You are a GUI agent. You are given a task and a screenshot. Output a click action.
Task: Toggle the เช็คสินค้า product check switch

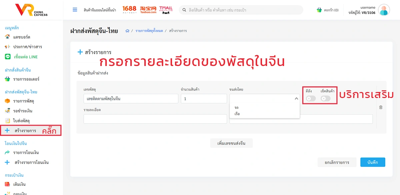(325, 98)
